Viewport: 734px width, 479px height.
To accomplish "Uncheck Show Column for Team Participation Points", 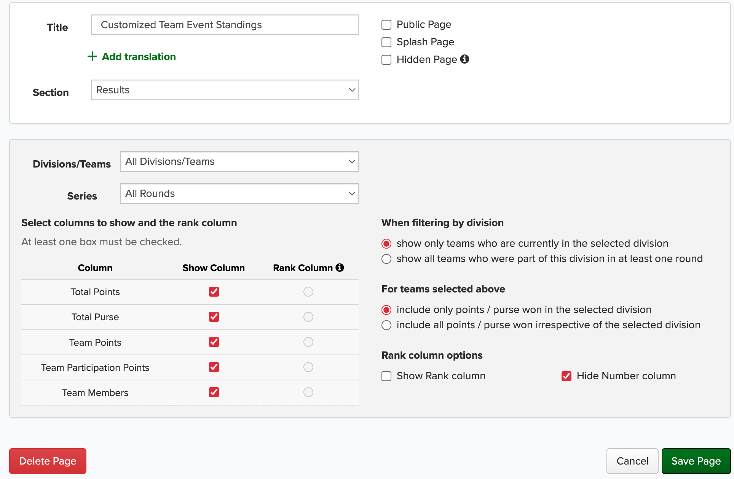I will pyautogui.click(x=214, y=367).
